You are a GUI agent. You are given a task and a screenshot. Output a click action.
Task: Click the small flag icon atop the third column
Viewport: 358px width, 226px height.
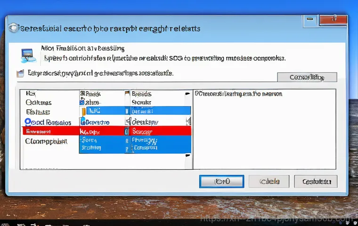pos(127,94)
